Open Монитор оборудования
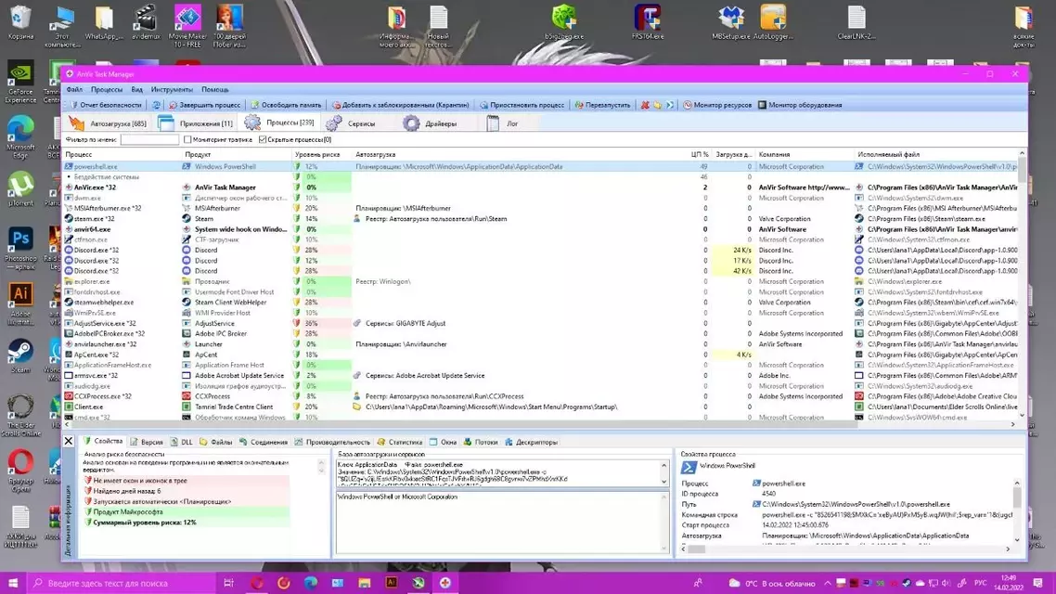Screen dimensions: 1056x594 (x=800, y=105)
